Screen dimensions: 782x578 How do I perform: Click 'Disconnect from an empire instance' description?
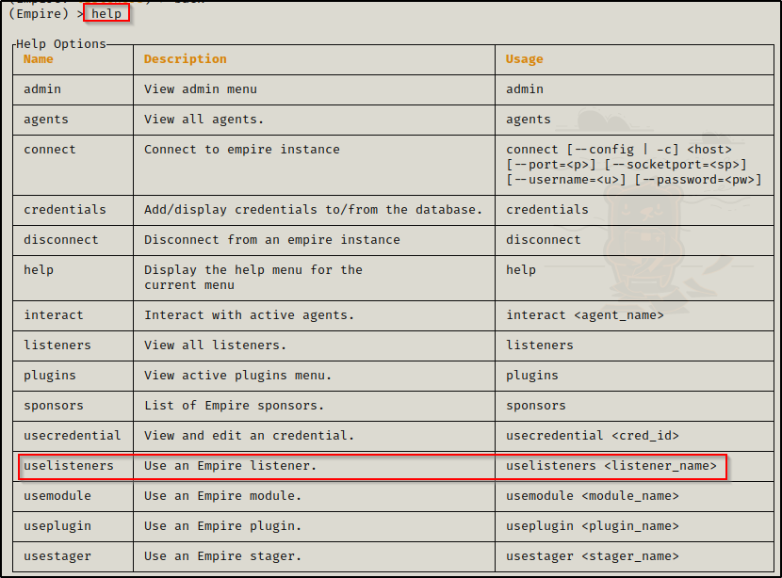coord(271,240)
